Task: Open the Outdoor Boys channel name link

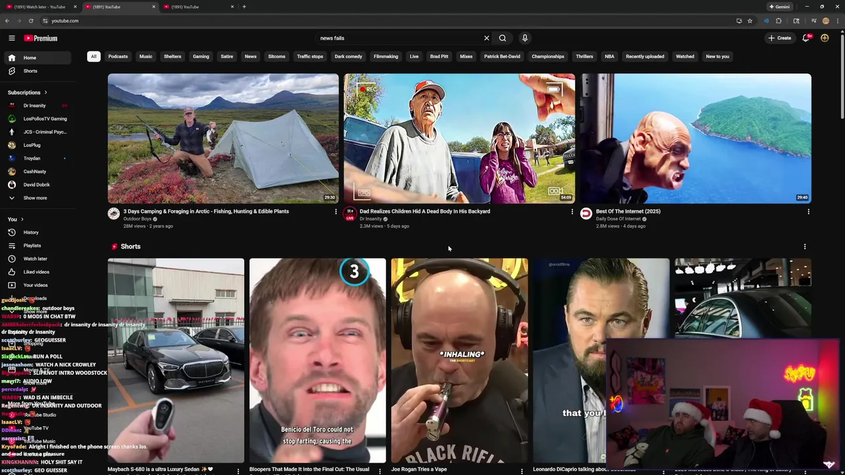Action: (137, 219)
